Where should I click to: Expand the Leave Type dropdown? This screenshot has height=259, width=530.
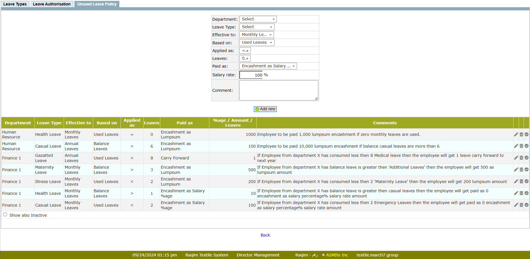point(257,27)
